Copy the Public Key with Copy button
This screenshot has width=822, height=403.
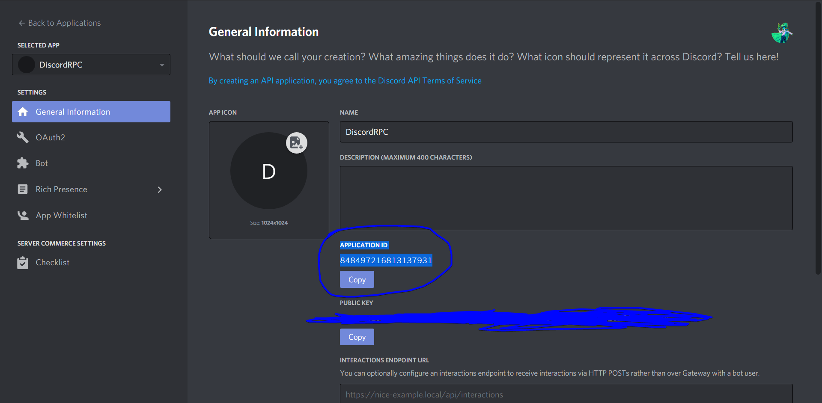tap(357, 337)
